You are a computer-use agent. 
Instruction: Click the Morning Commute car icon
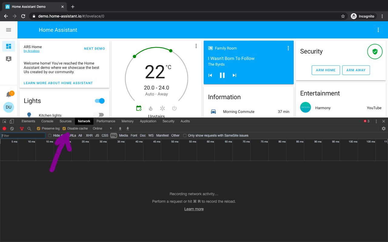(x=213, y=111)
